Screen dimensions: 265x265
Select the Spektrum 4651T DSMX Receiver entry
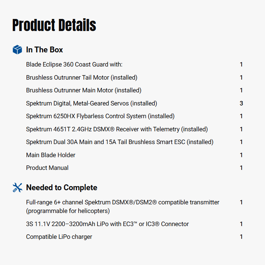(x=117, y=129)
